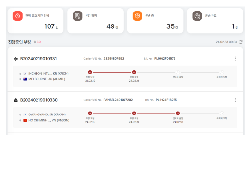
Task: Click pending departure step of Melbourne booking
Action: point(178,72)
